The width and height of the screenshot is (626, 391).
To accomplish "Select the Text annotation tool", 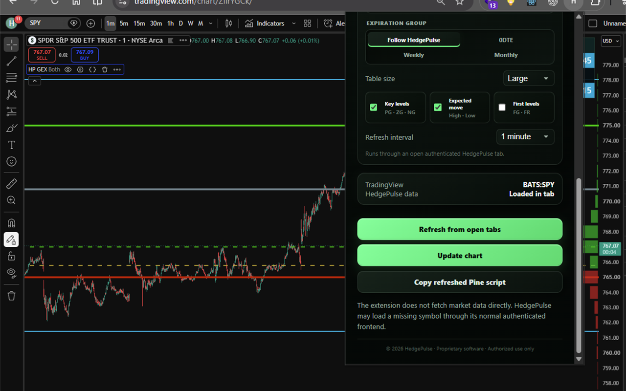I will pos(11,145).
